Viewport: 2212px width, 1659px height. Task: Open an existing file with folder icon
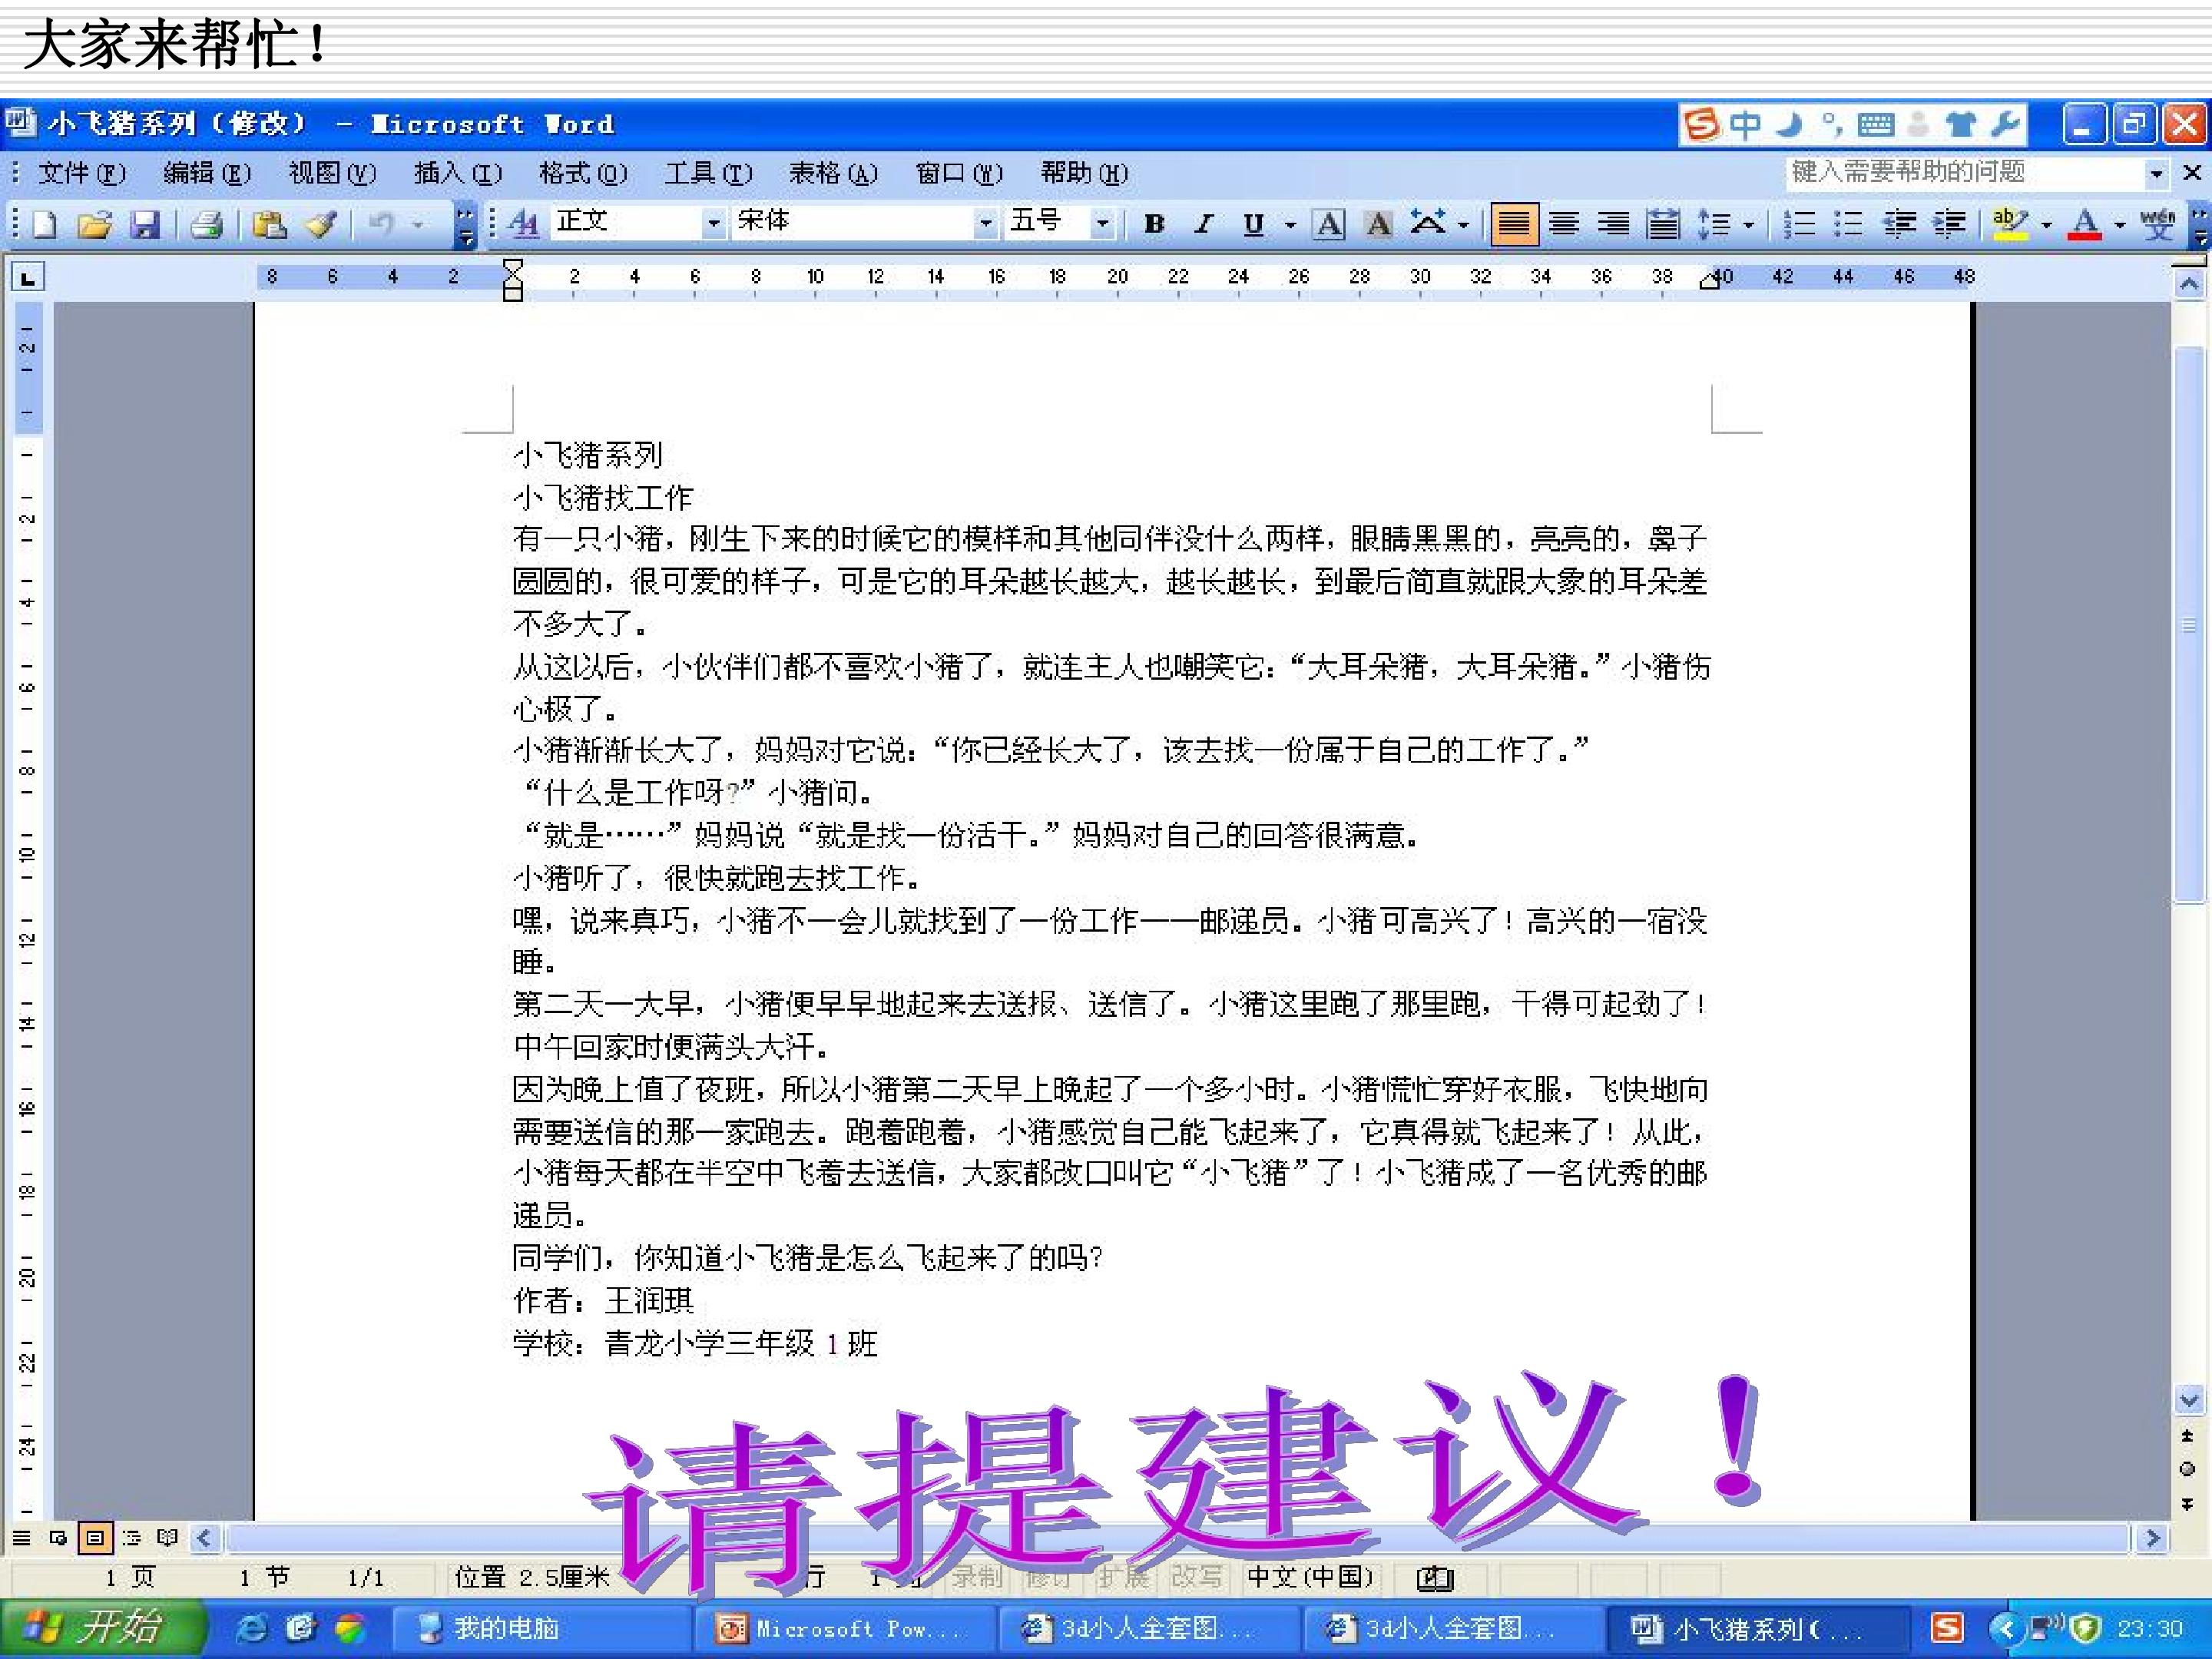(x=95, y=224)
